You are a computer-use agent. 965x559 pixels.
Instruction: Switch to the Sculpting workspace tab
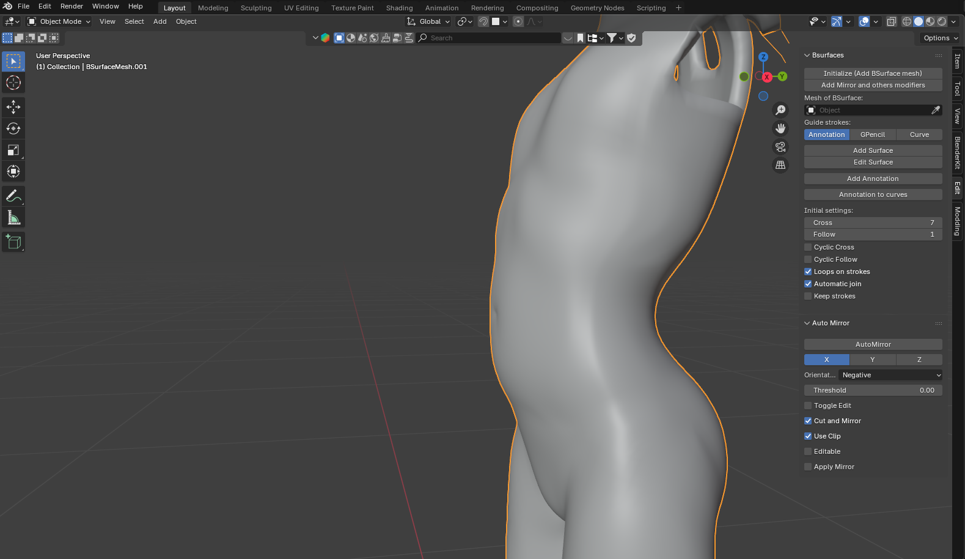[x=256, y=8]
